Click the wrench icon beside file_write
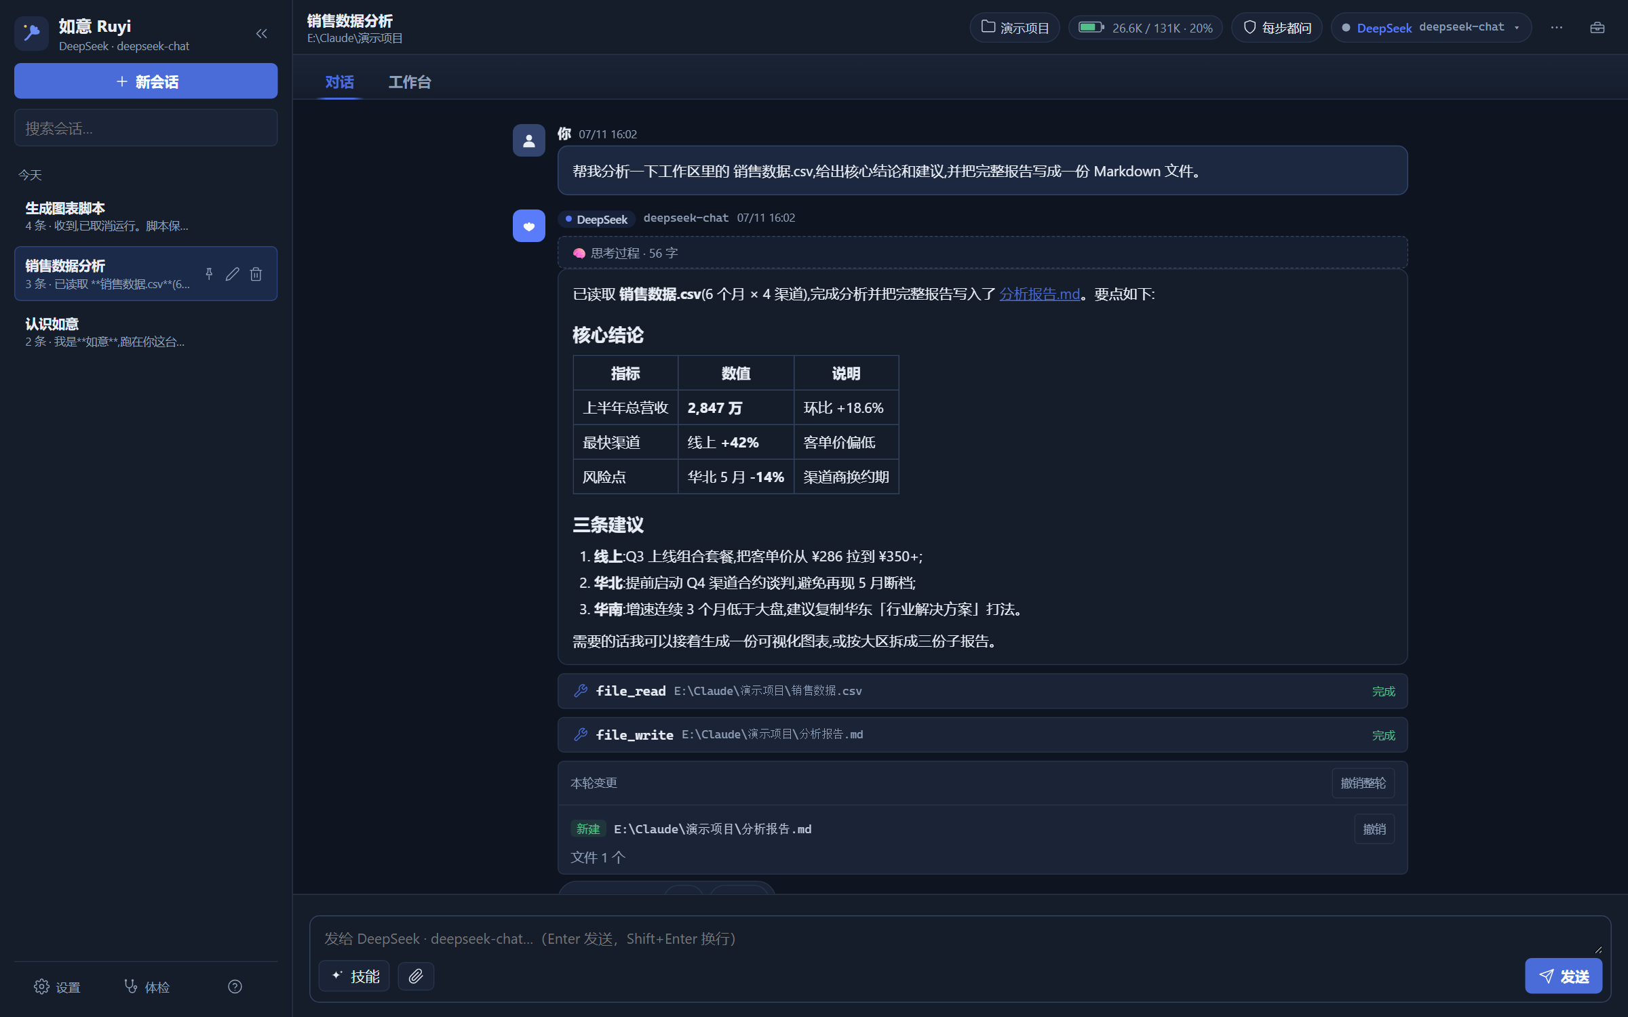The image size is (1628, 1017). pyautogui.click(x=581, y=735)
